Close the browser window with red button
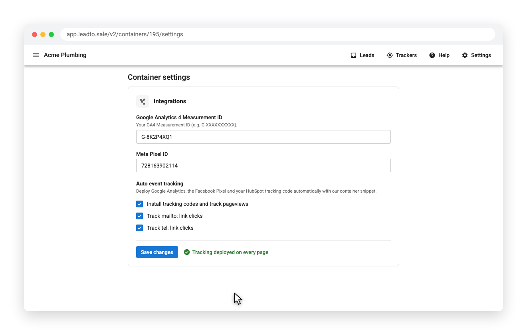The image size is (527, 335). click(x=35, y=34)
